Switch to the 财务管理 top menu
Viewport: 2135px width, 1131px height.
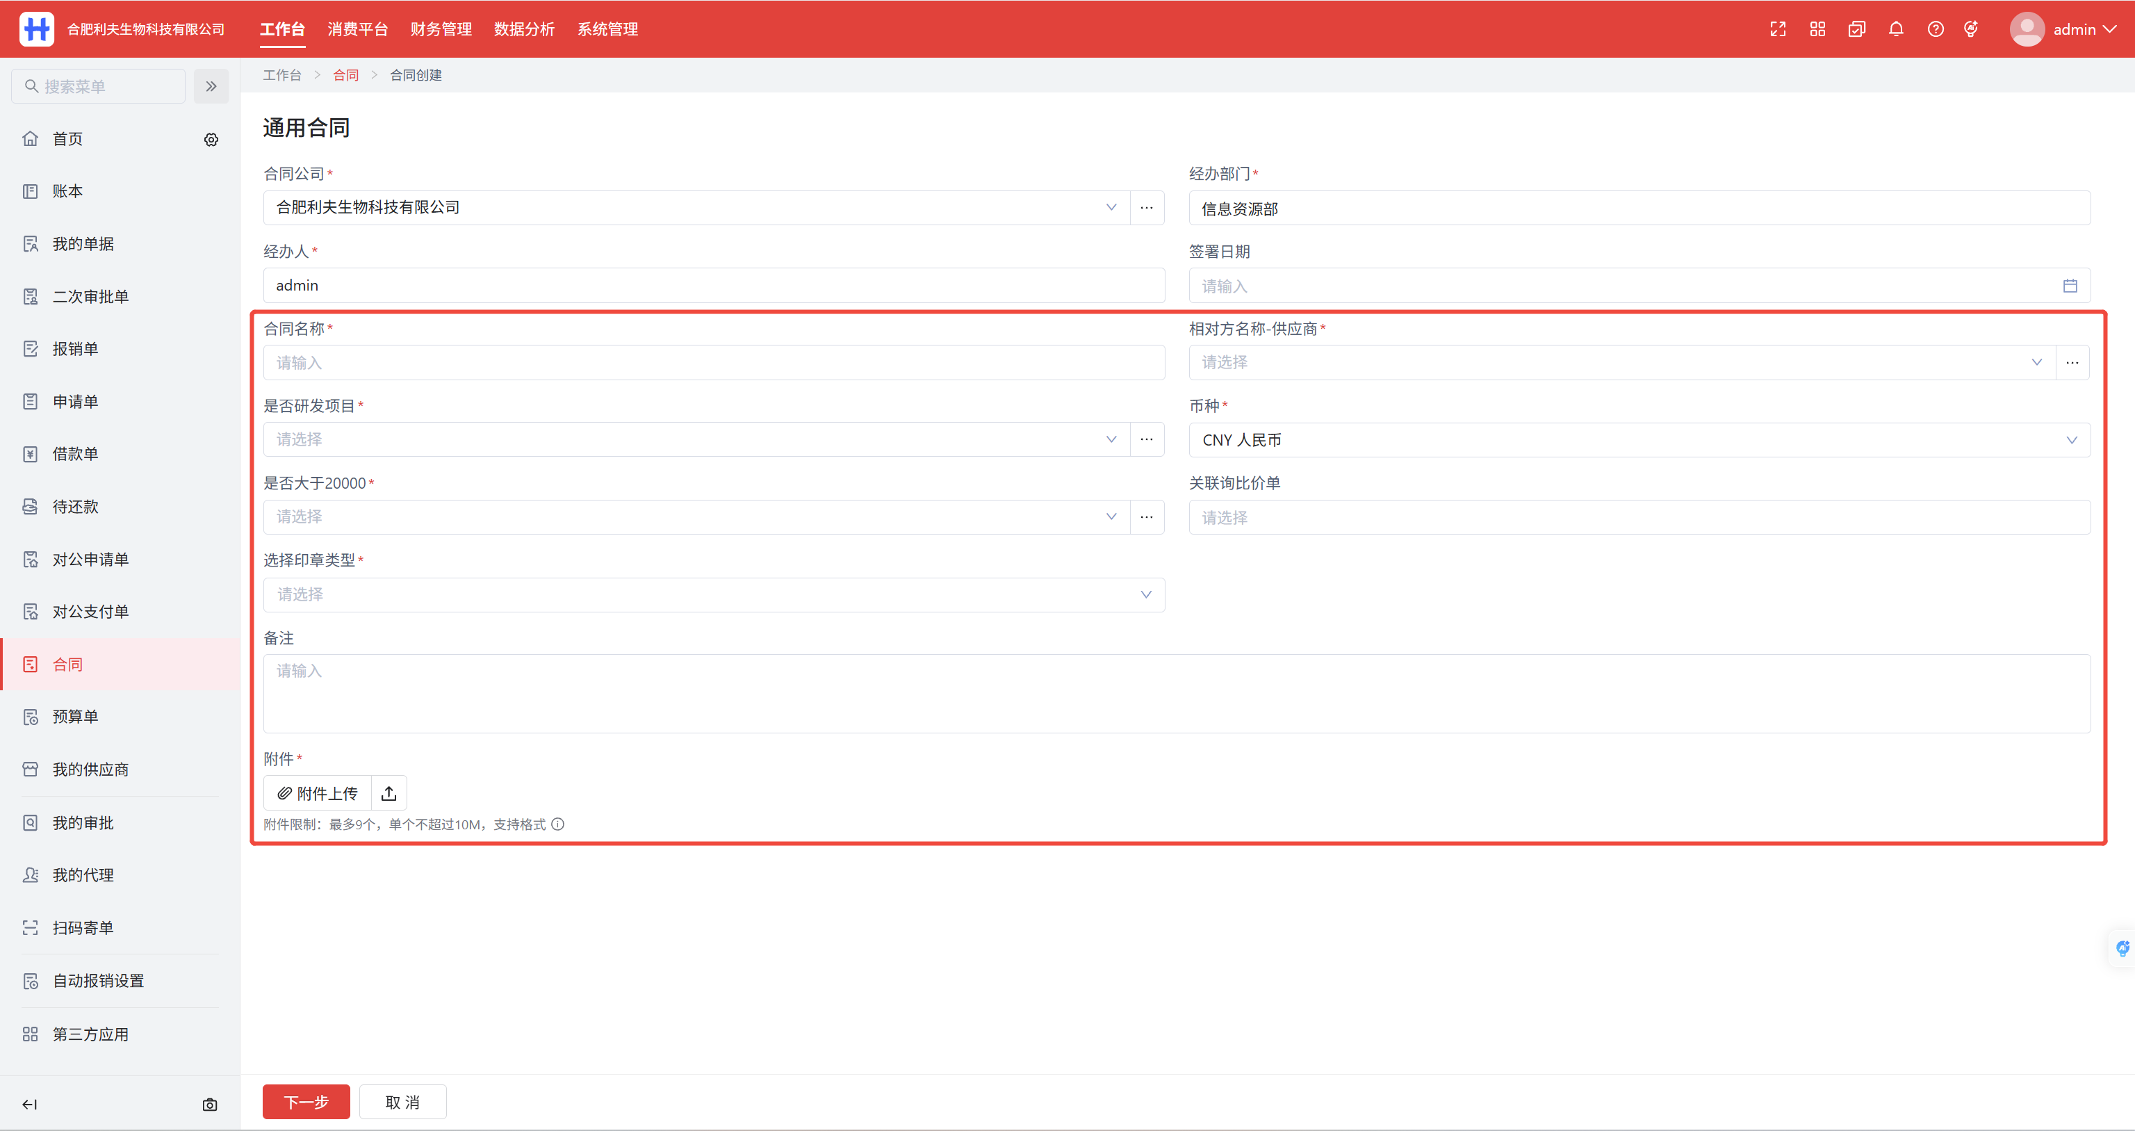tap(441, 29)
